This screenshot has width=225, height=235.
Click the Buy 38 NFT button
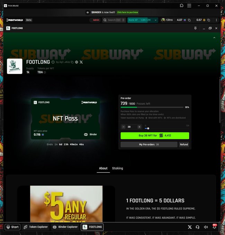pos(155,136)
